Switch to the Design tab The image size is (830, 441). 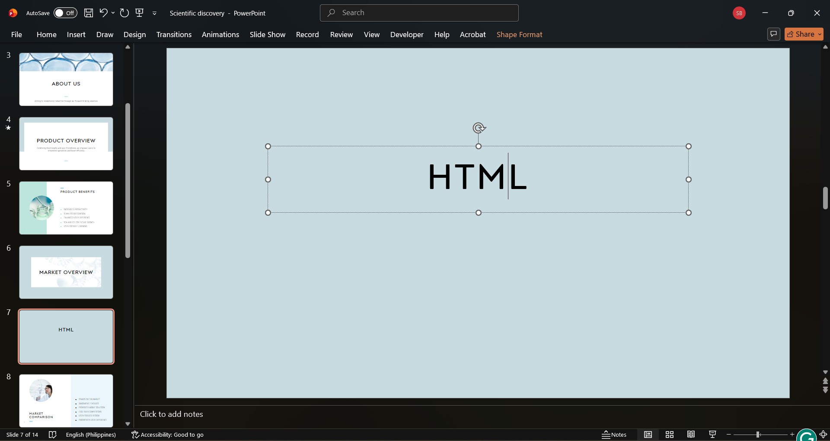tap(134, 35)
